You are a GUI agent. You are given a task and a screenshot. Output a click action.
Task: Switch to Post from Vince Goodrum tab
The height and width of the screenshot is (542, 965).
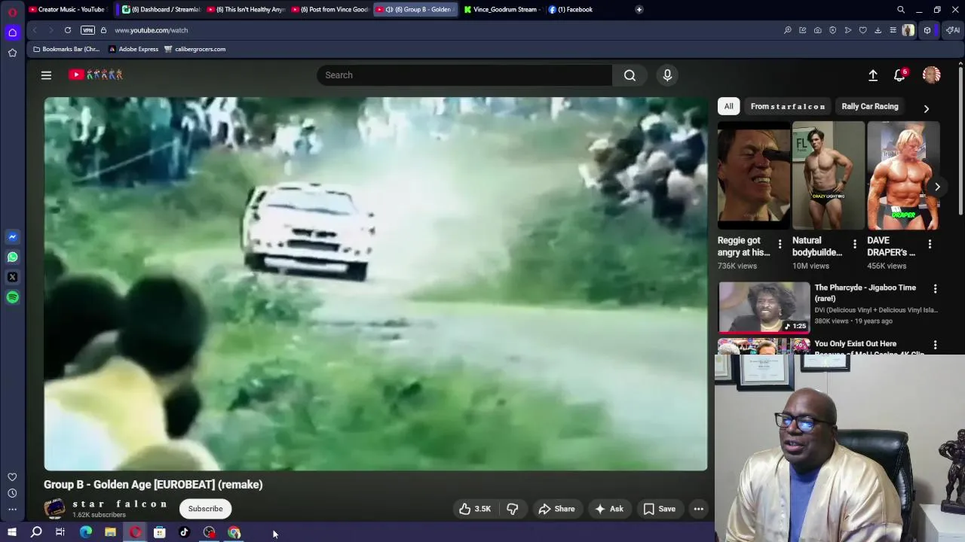330,10
